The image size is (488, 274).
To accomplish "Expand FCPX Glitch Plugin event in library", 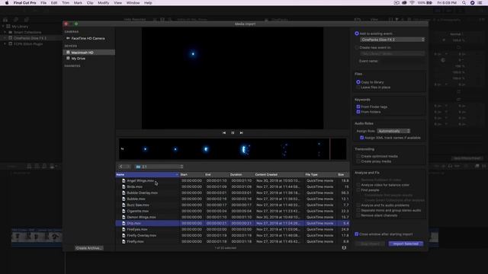I will pyautogui.click(x=5, y=44).
